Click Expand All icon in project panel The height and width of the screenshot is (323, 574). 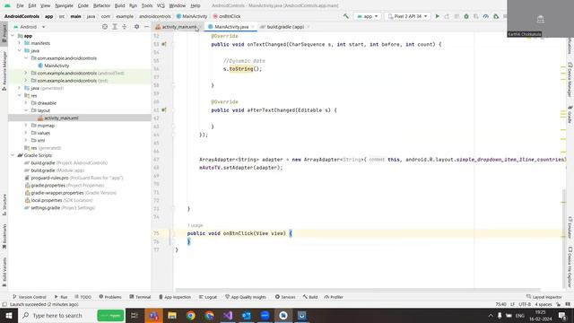pyautogui.click(x=115, y=27)
